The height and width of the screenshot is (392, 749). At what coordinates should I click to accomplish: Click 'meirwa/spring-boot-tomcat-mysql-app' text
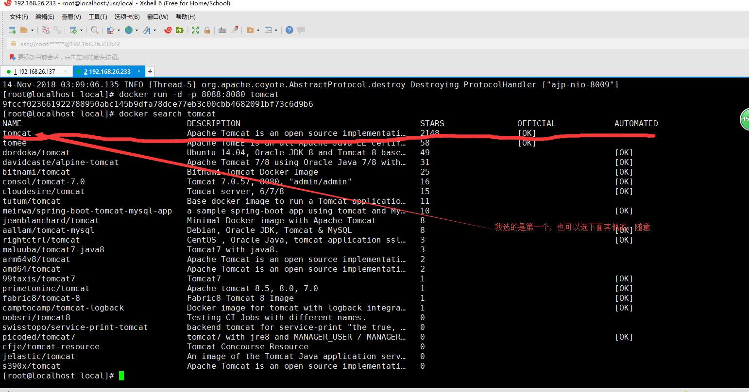pyautogui.click(x=87, y=211)
